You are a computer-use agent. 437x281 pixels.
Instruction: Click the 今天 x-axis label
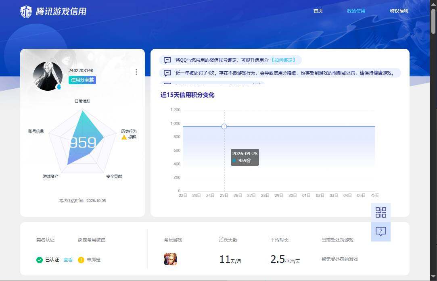tap(375, 196)
